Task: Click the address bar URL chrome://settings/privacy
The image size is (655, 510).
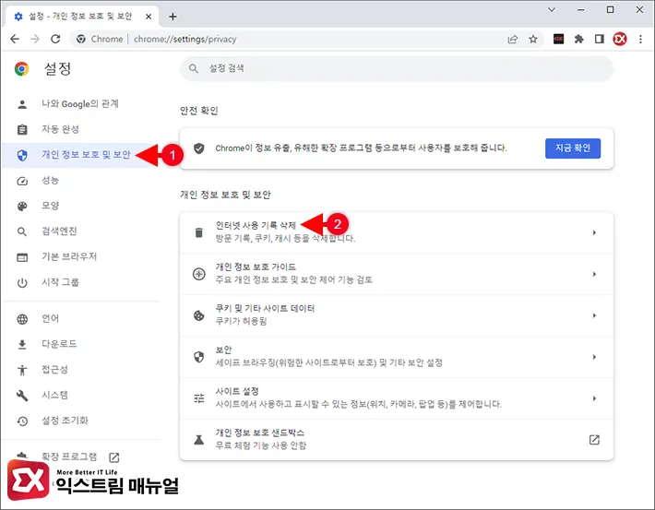Action: [x=185, y=40]
